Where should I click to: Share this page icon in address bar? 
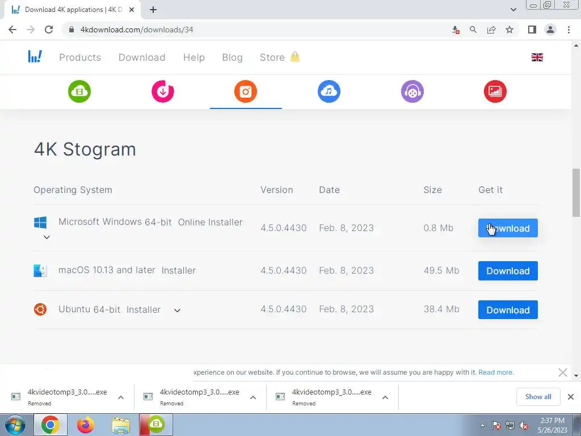[491, 30]
